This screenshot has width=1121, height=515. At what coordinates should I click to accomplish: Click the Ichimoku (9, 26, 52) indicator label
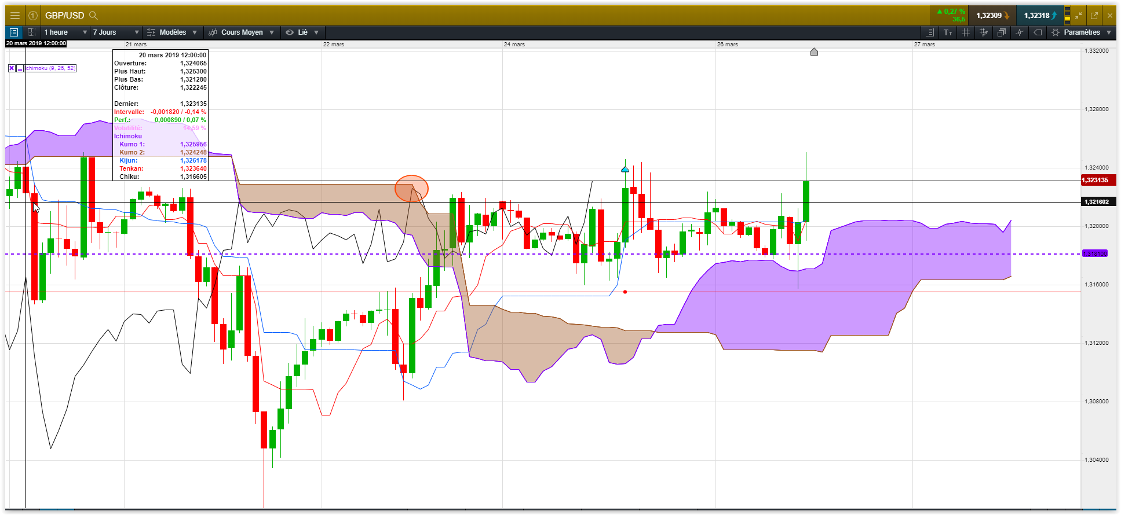[x=51, y=68]
